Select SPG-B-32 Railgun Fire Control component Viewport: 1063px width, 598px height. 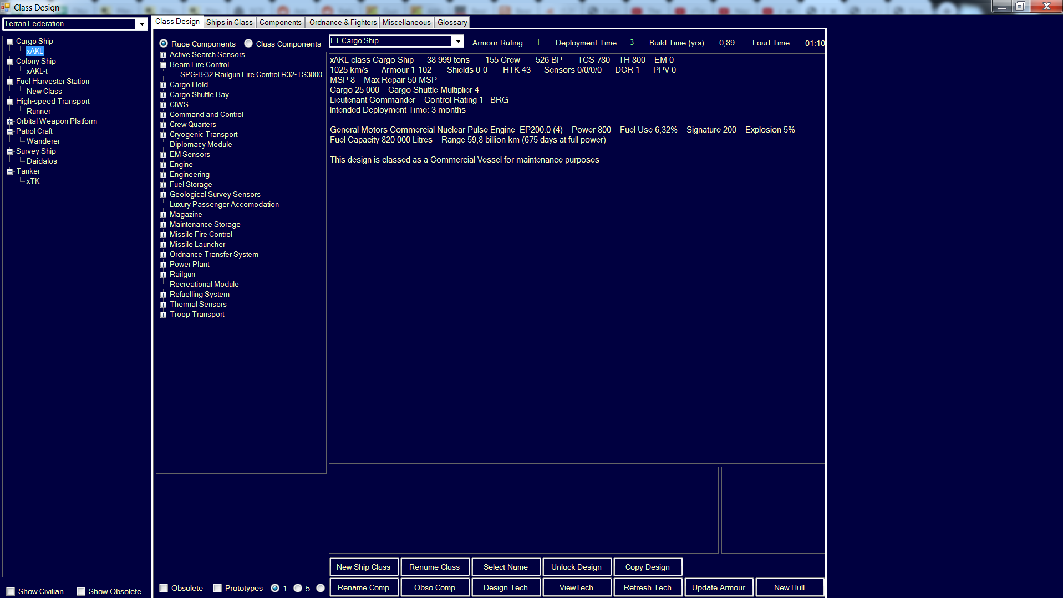pos(251,75)
